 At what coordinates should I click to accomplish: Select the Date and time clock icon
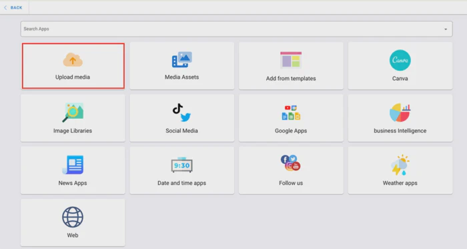point(181,165)
